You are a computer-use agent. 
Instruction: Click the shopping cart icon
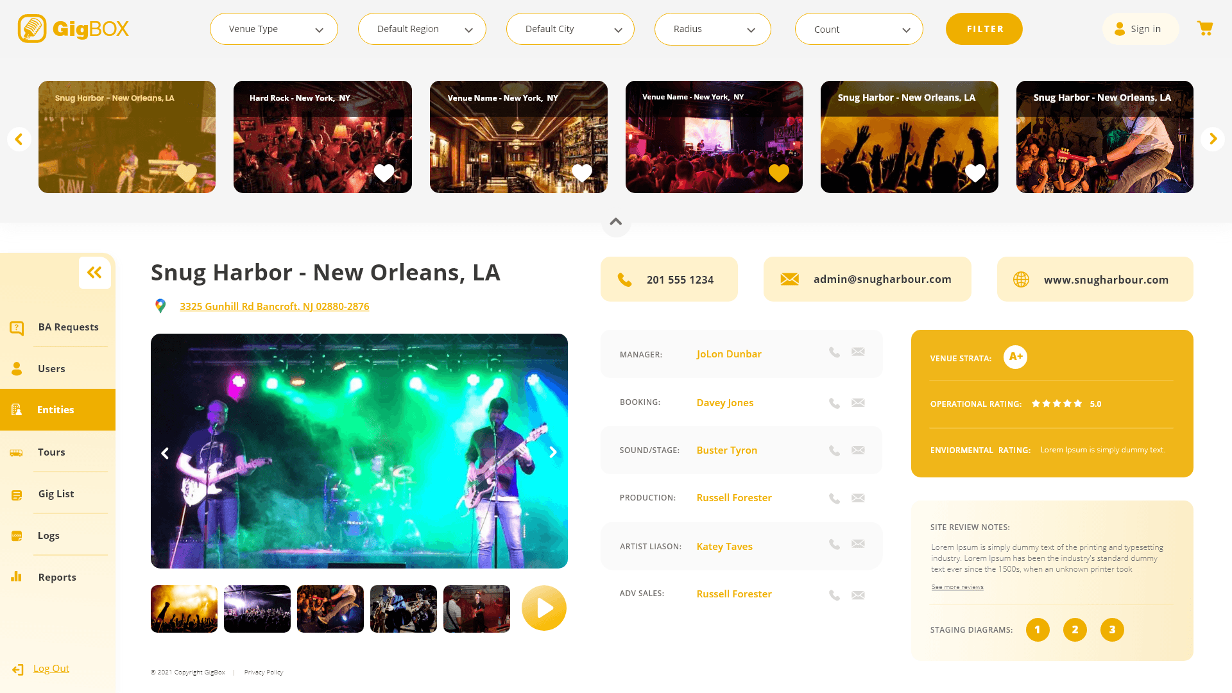click(x=1204, y=29)
